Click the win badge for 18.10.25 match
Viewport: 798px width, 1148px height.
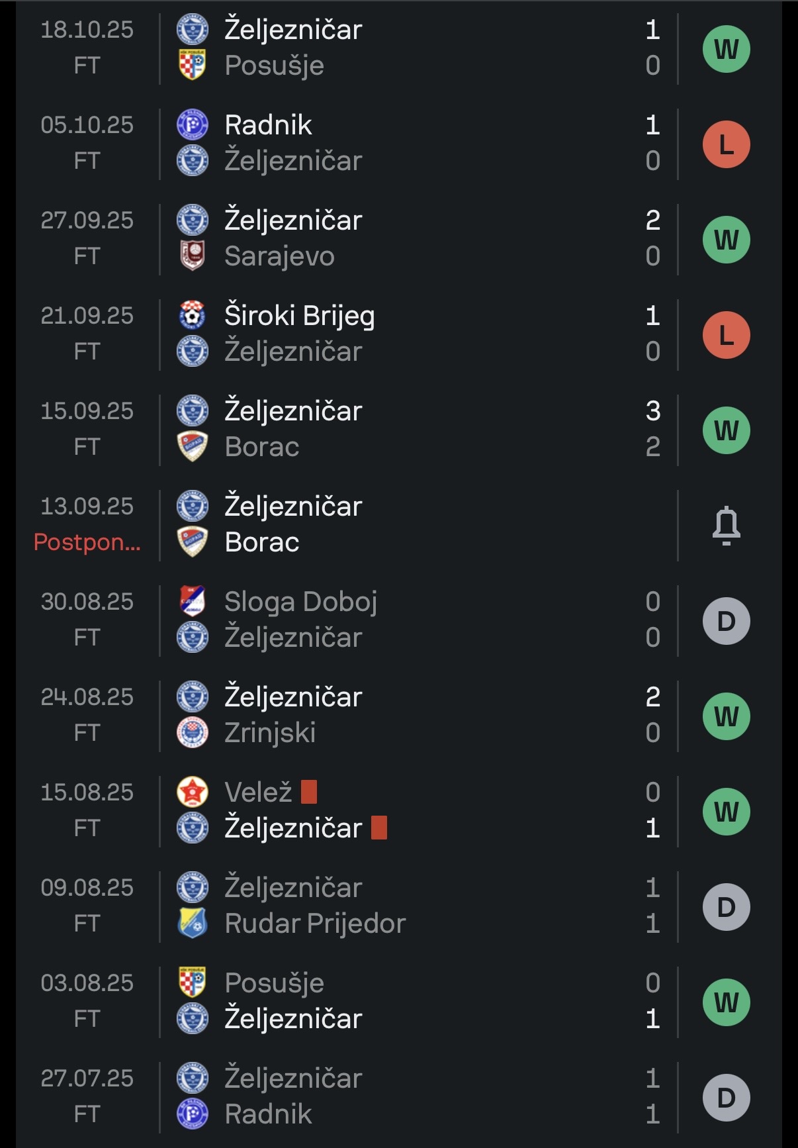(x=726, y=49)
